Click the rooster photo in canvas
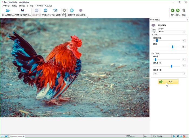This screenshot has height=138, width=189. pos(75,68)
